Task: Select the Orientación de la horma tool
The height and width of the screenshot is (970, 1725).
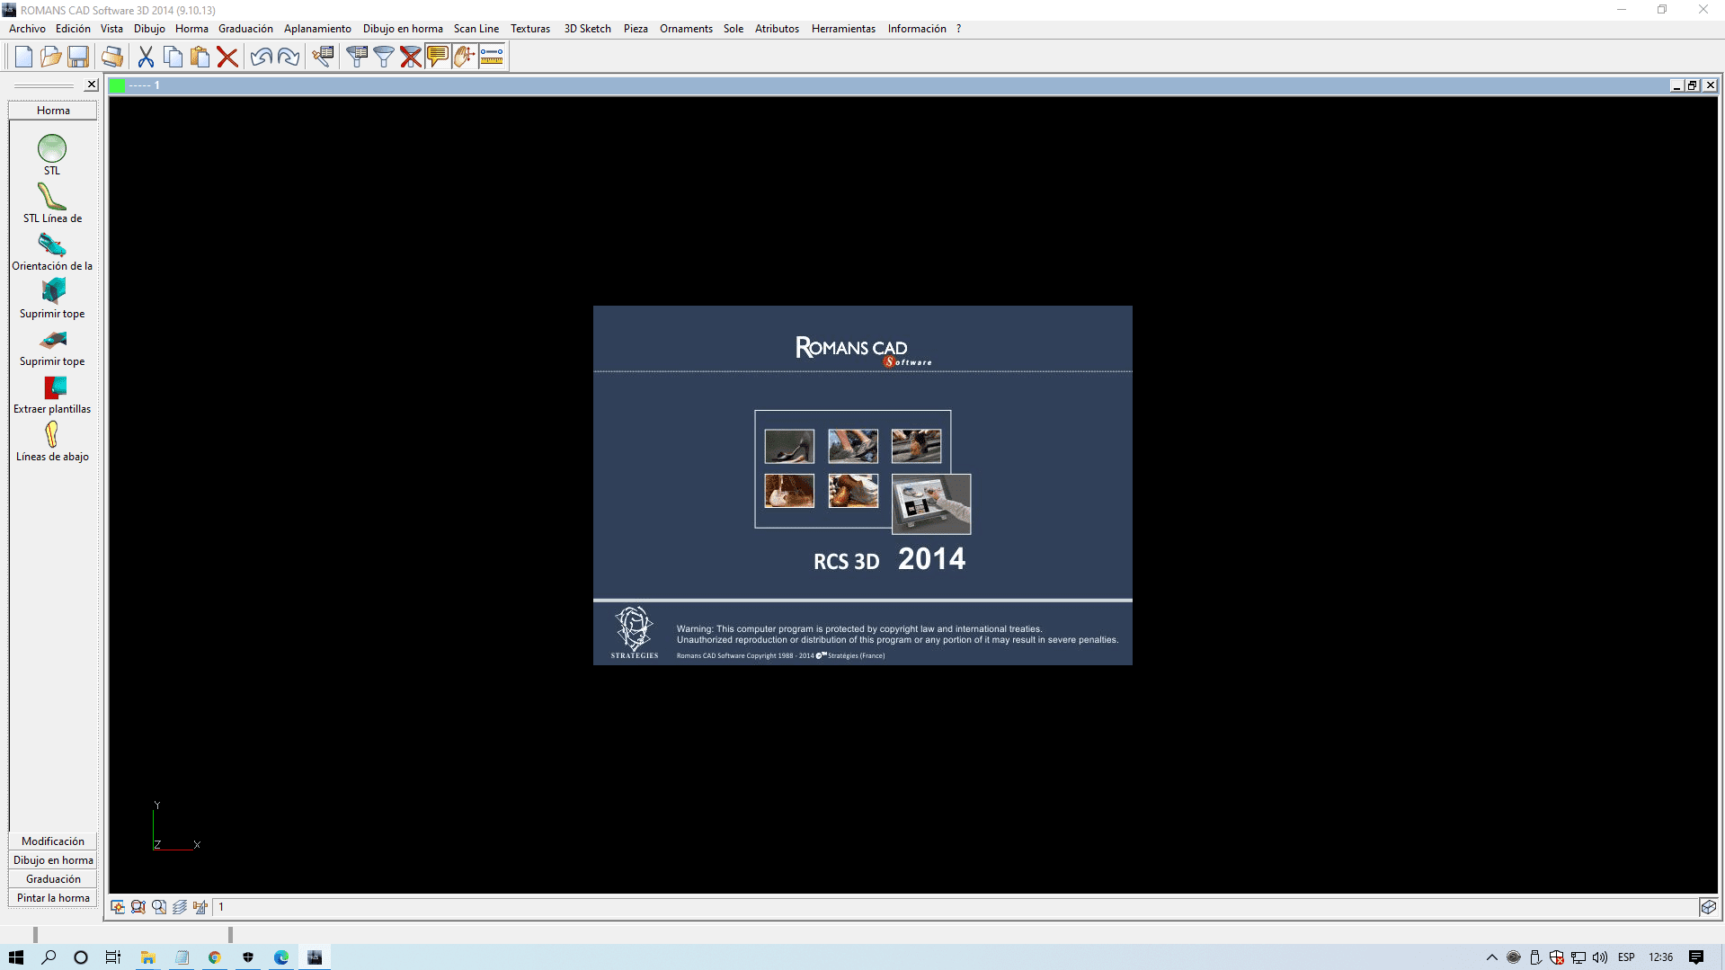Action: (x=52, y=245)
